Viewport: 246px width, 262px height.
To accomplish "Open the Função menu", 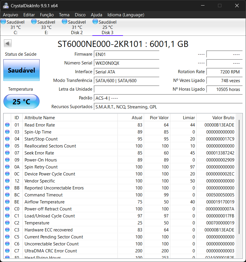I will [47, 15].
